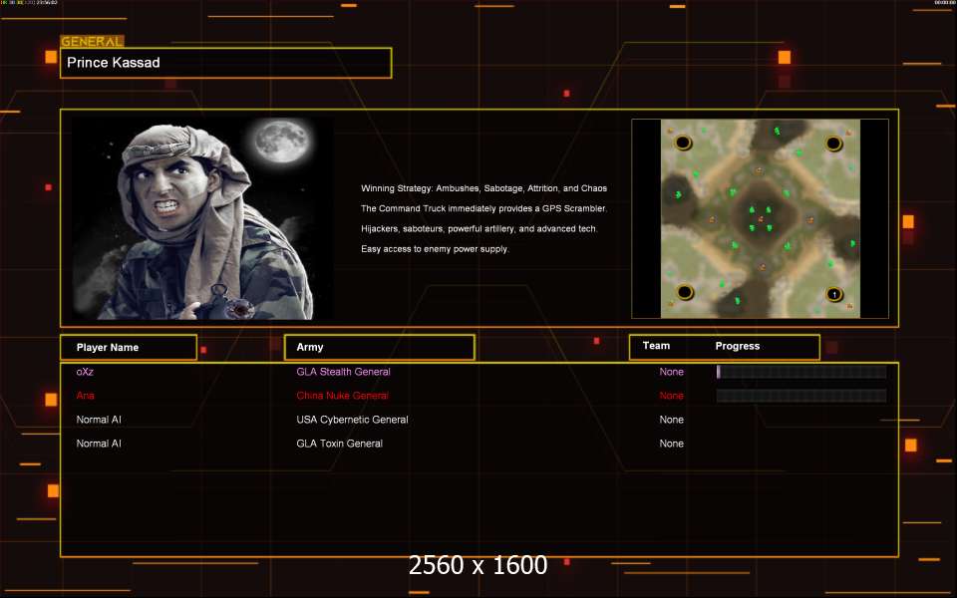Click the GLA Toxin General army entry
The height and width of the screenshot is (598, 957).
[x=339, y=444]
